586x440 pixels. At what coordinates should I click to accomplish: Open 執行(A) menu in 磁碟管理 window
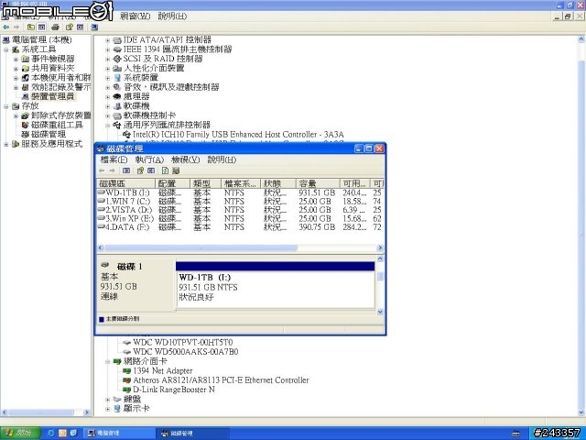click(x=149, y=159)
